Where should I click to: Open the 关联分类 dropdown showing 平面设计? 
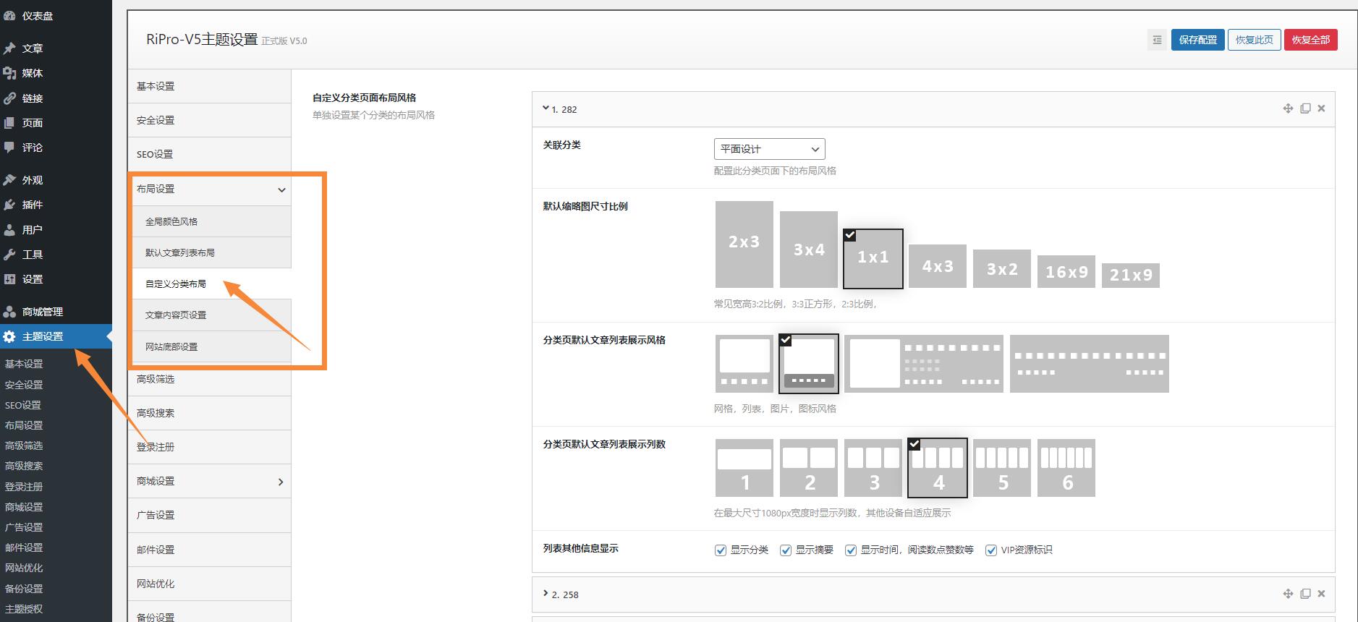[769, 149]
